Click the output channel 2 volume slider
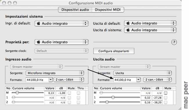 coord(120,102)
